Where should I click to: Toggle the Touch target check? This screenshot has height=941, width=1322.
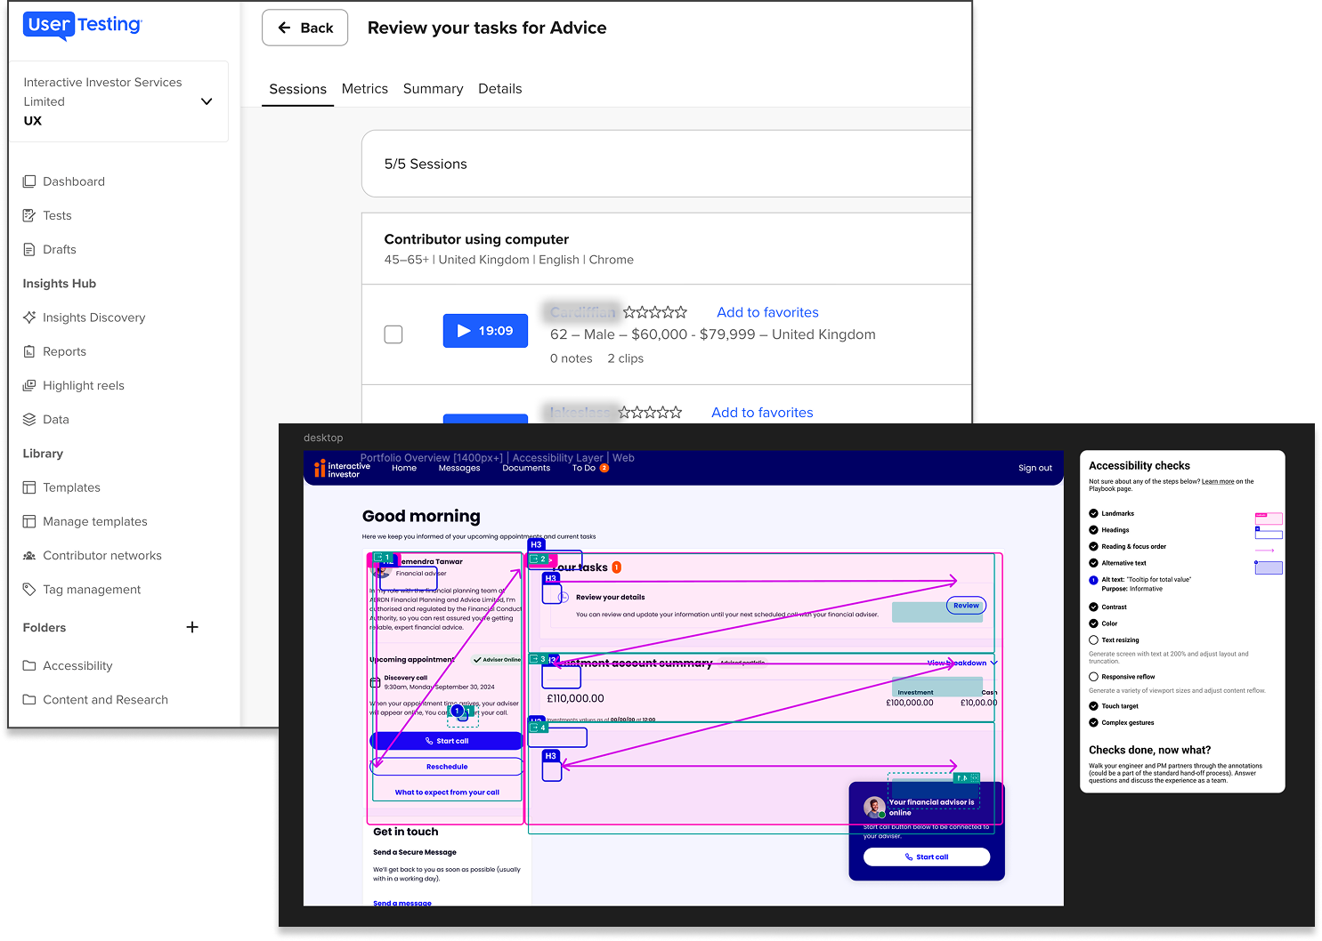tap(1093, 706)
